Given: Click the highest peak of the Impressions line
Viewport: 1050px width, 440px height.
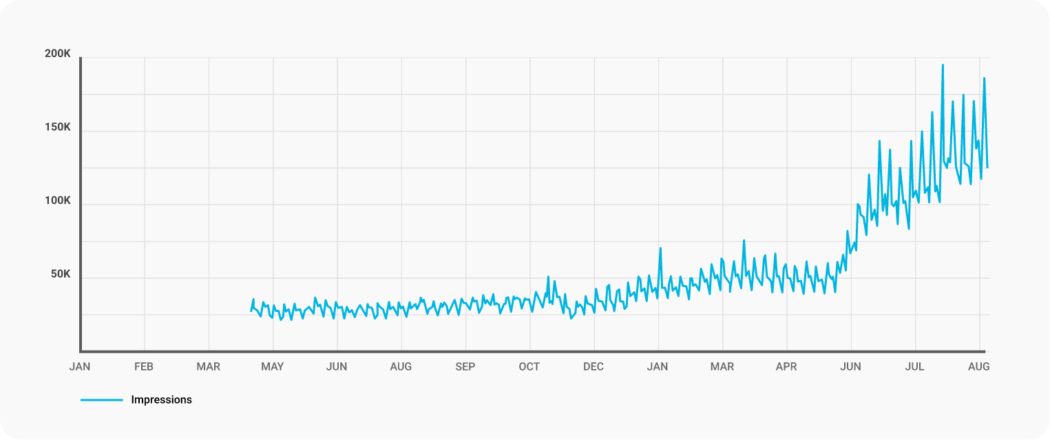Looking at the screenshot, I should (943, 65).
